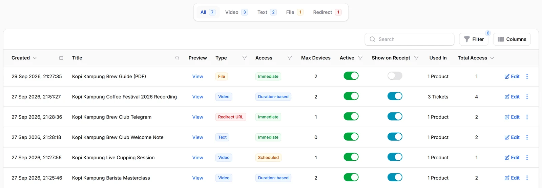Open the Show on Receipt filter funnel
The image size is (542, 188).
pyautogui.click(x=416, y=58)
